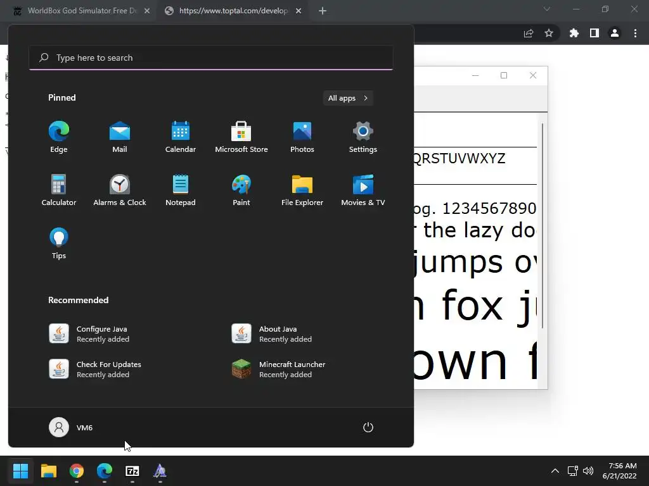The height and width of the screenshot is (486, 649).
Task: Open Chrome's three-dot menu
Action: (635, 34)
